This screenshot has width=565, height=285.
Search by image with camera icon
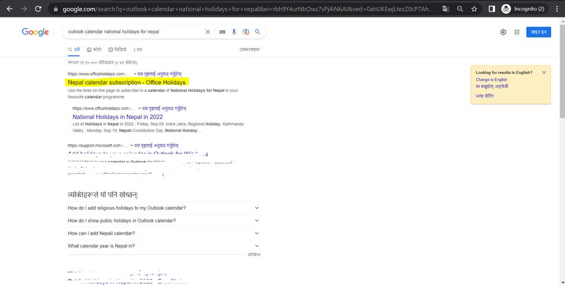(246, 32)
